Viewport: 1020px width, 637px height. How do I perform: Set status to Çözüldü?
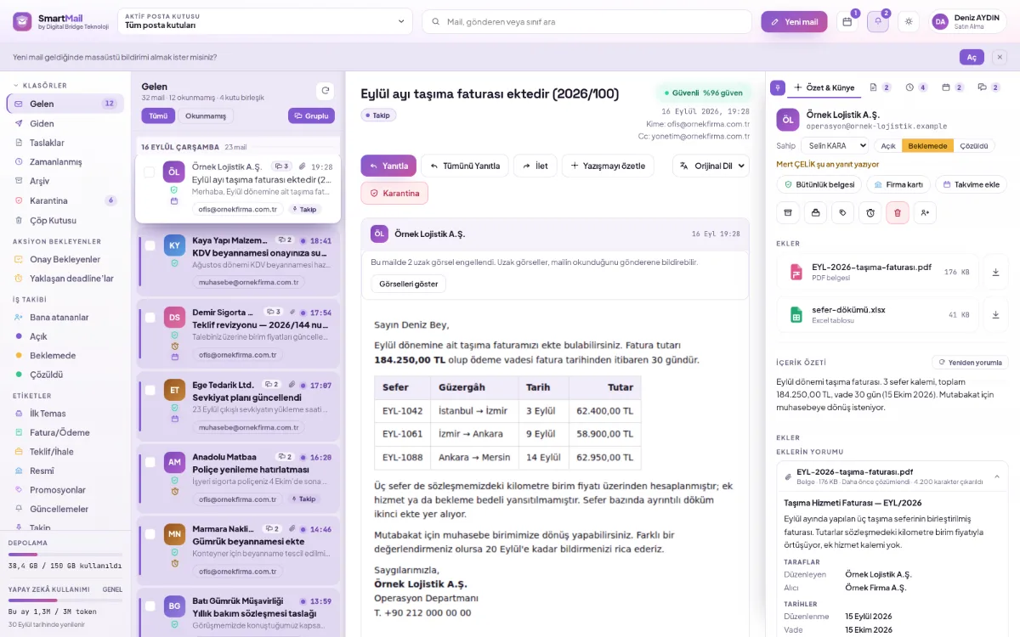973,145
